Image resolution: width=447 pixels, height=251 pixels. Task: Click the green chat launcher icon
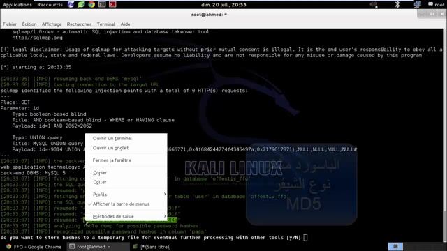[81, 4]
